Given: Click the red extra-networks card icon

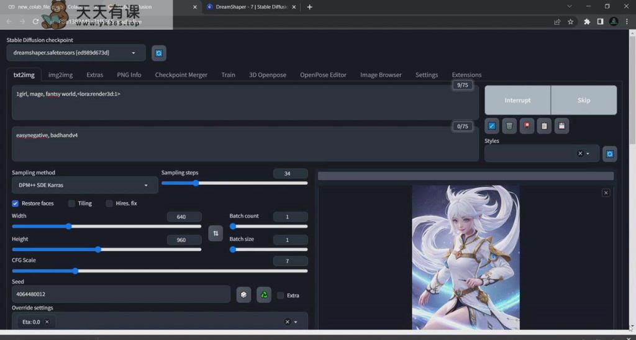Looking at the screenshot, I should tap(527, 126).
